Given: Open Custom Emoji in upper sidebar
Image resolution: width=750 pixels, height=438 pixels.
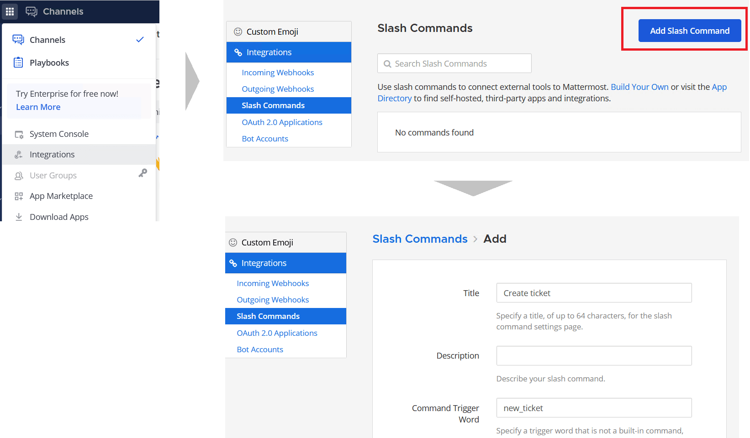Looking at the screenshot, I should tap(272, 32).
